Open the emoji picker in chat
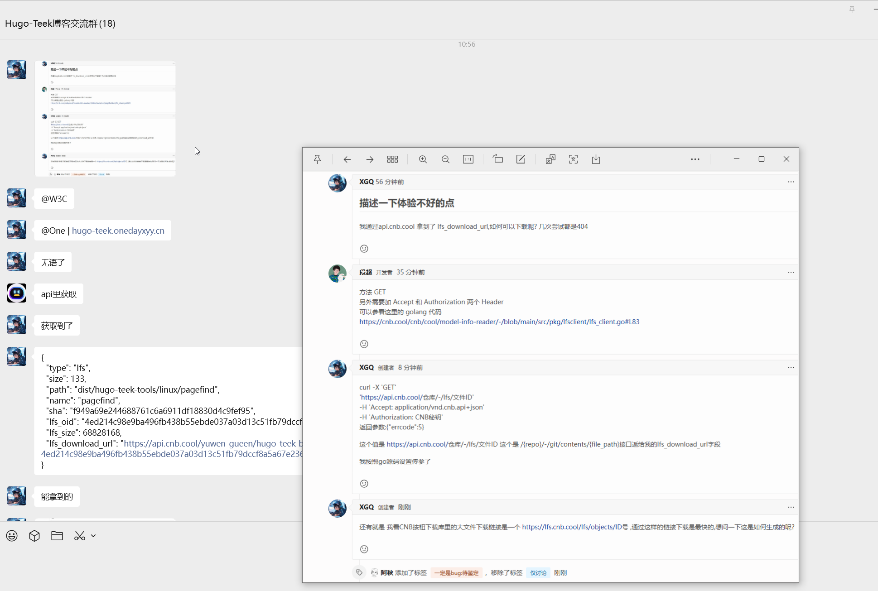 pyautogui.click(x=12, y=536)
